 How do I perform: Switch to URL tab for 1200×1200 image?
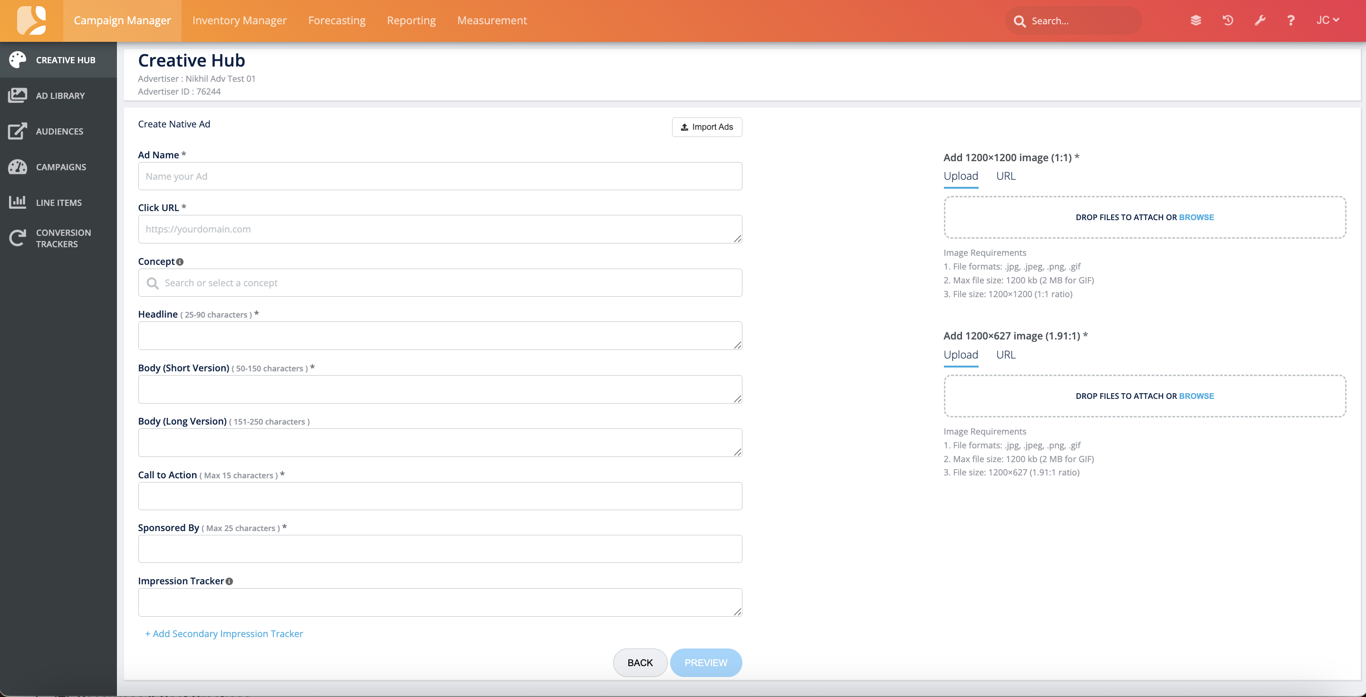pos(1005,176)
